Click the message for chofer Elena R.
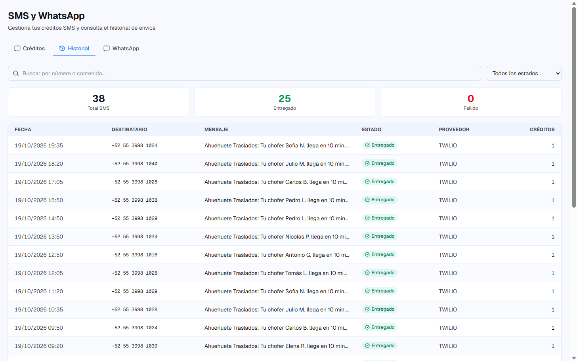This screenshot has height=361, width=577. (276, 346)
